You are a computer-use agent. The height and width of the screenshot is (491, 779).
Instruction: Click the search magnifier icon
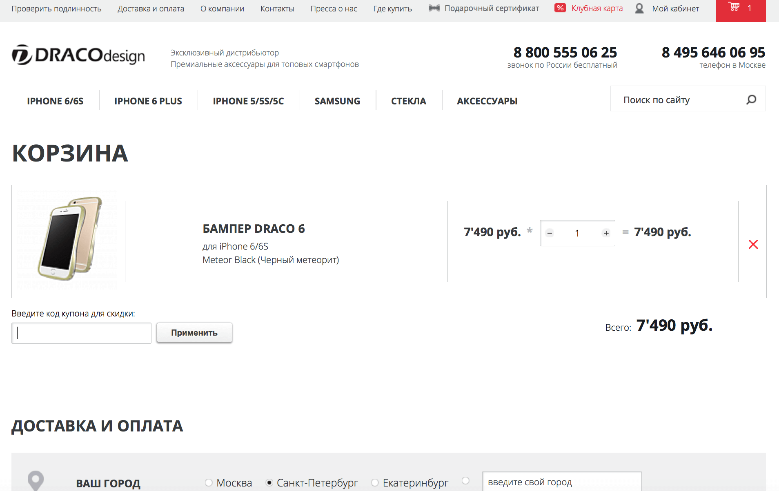click(x=751, y=100)
